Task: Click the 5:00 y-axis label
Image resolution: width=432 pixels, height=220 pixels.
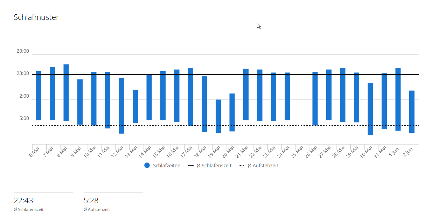Action: [x=24, y=119]
